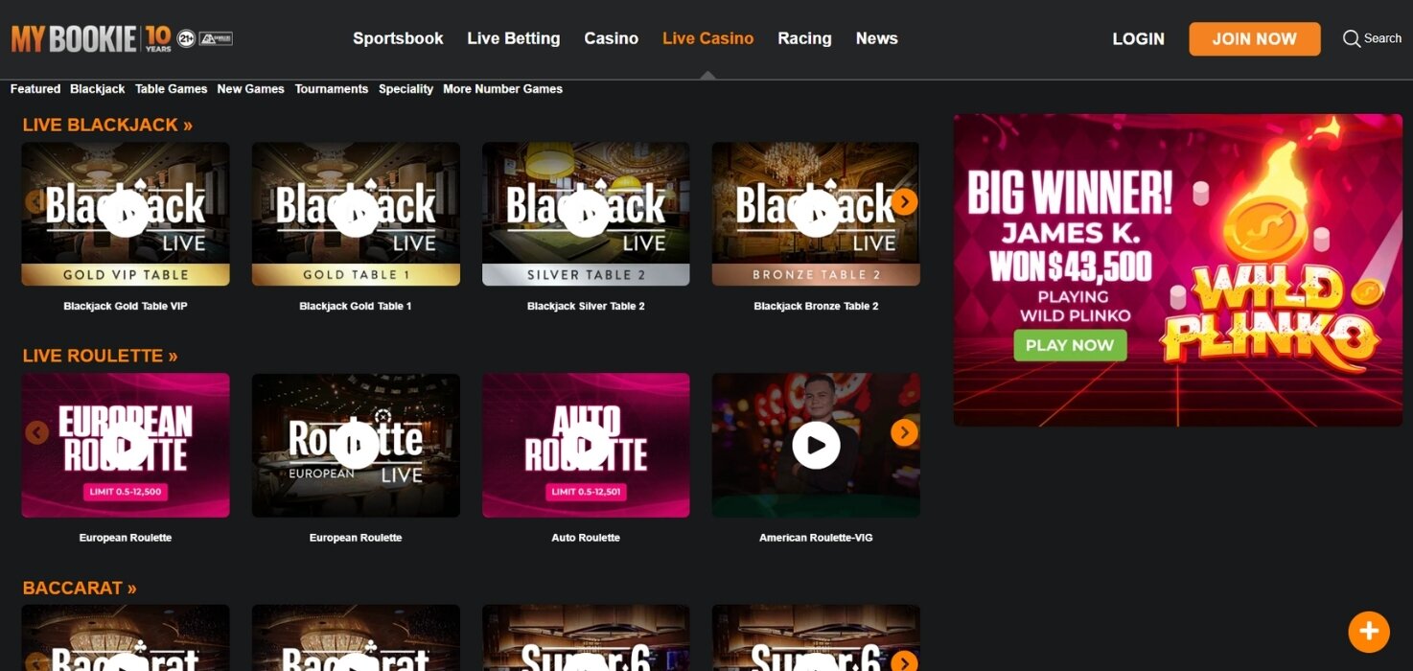Go to Live Betting section
The height and width of the screenshot is (671, 1413).
514,38
